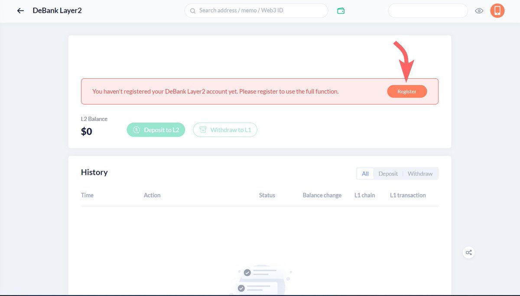Click the share icon on the right edge
Image resolution: width=520 pixels, height=296 pixels.
pos(468,252)
